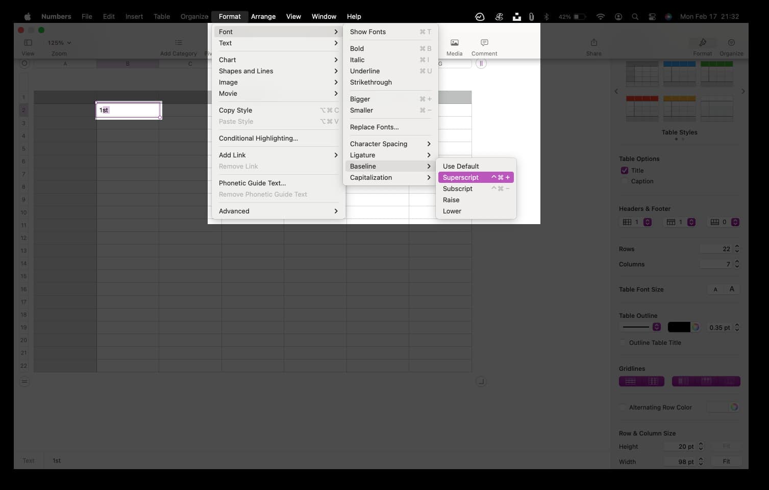This screenshot has width=769, height=490.
Task: Click the black table outline color swatch
Action: [x=679, y=328]
